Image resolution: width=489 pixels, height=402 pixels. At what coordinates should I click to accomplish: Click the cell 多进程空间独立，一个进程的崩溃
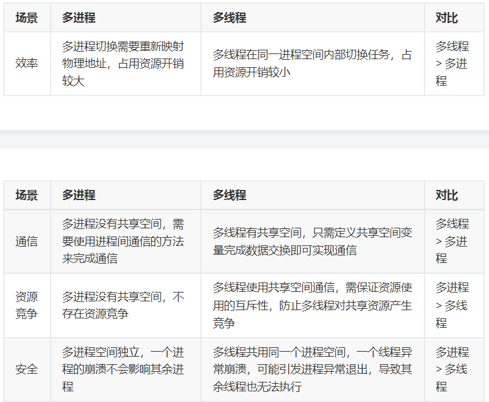[126, 369]
